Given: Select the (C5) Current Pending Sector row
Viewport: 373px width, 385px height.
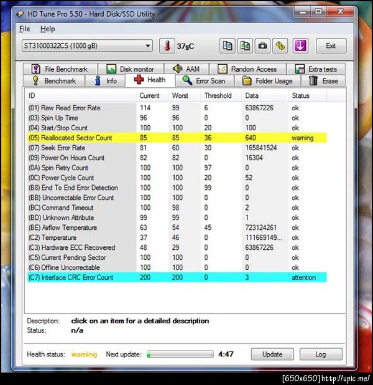Looking at the screenshot, I should click(177, 257).
